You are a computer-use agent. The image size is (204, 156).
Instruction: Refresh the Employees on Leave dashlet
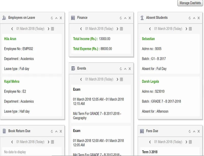[52, 18]
